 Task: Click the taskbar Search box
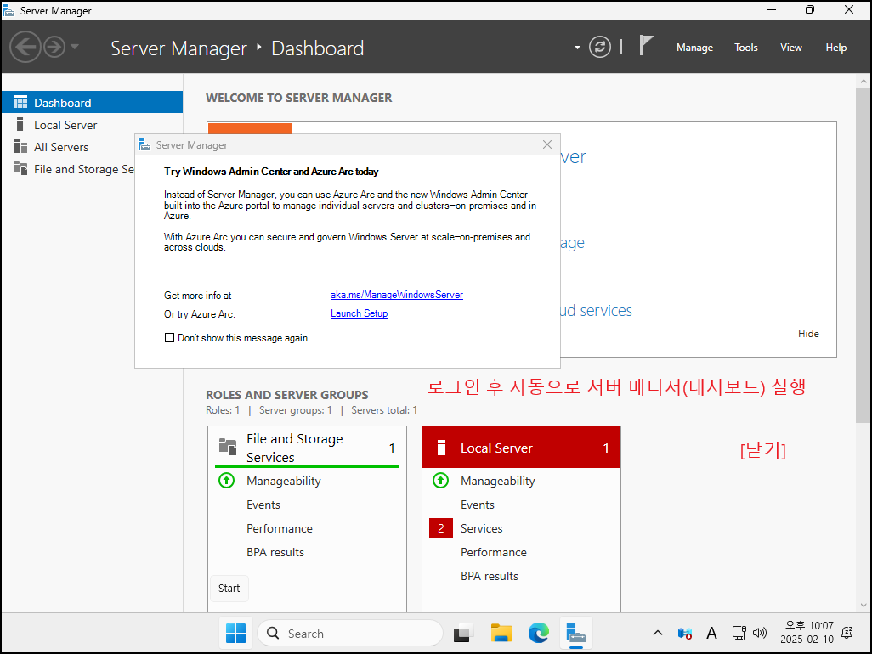click(x=350, y=634)
